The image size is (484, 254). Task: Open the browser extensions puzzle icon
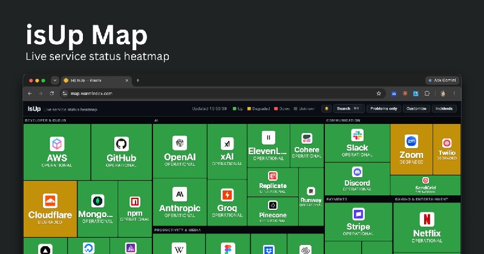427,94
